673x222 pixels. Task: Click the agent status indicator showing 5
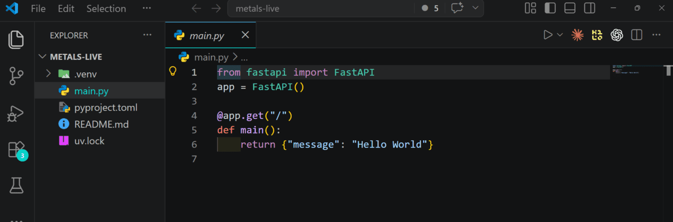point(430,8)
